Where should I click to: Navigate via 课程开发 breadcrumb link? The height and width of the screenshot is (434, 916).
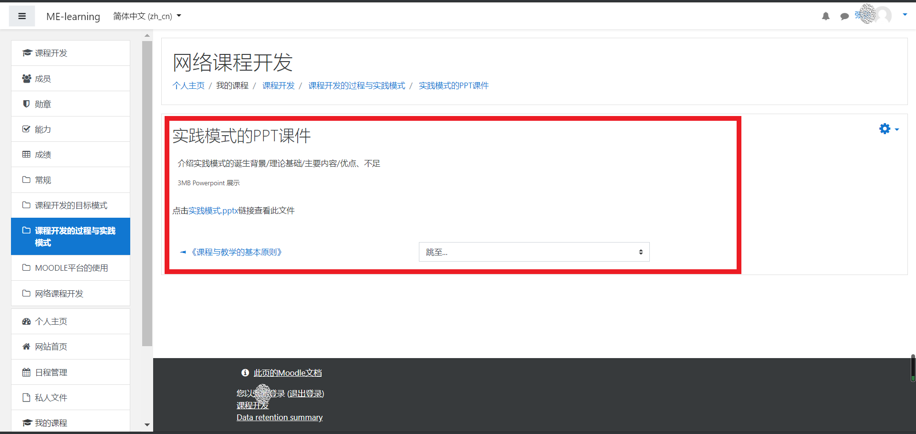tap(279, 85)
